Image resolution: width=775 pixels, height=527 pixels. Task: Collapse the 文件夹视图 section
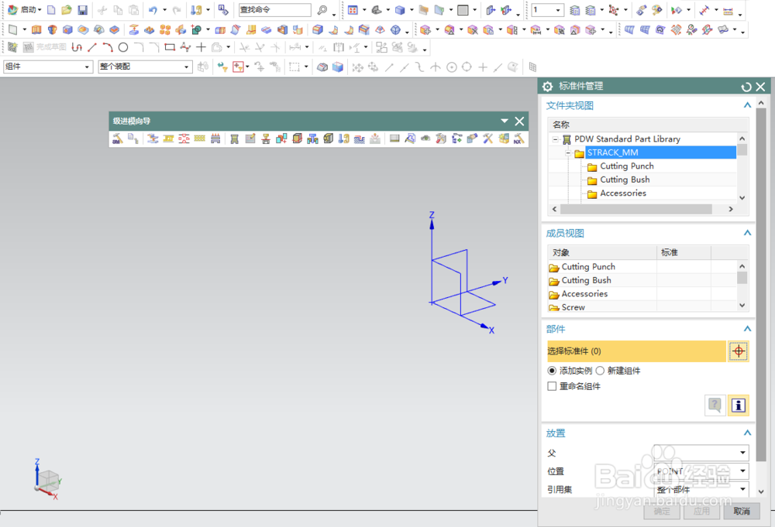tap(747, 105)
